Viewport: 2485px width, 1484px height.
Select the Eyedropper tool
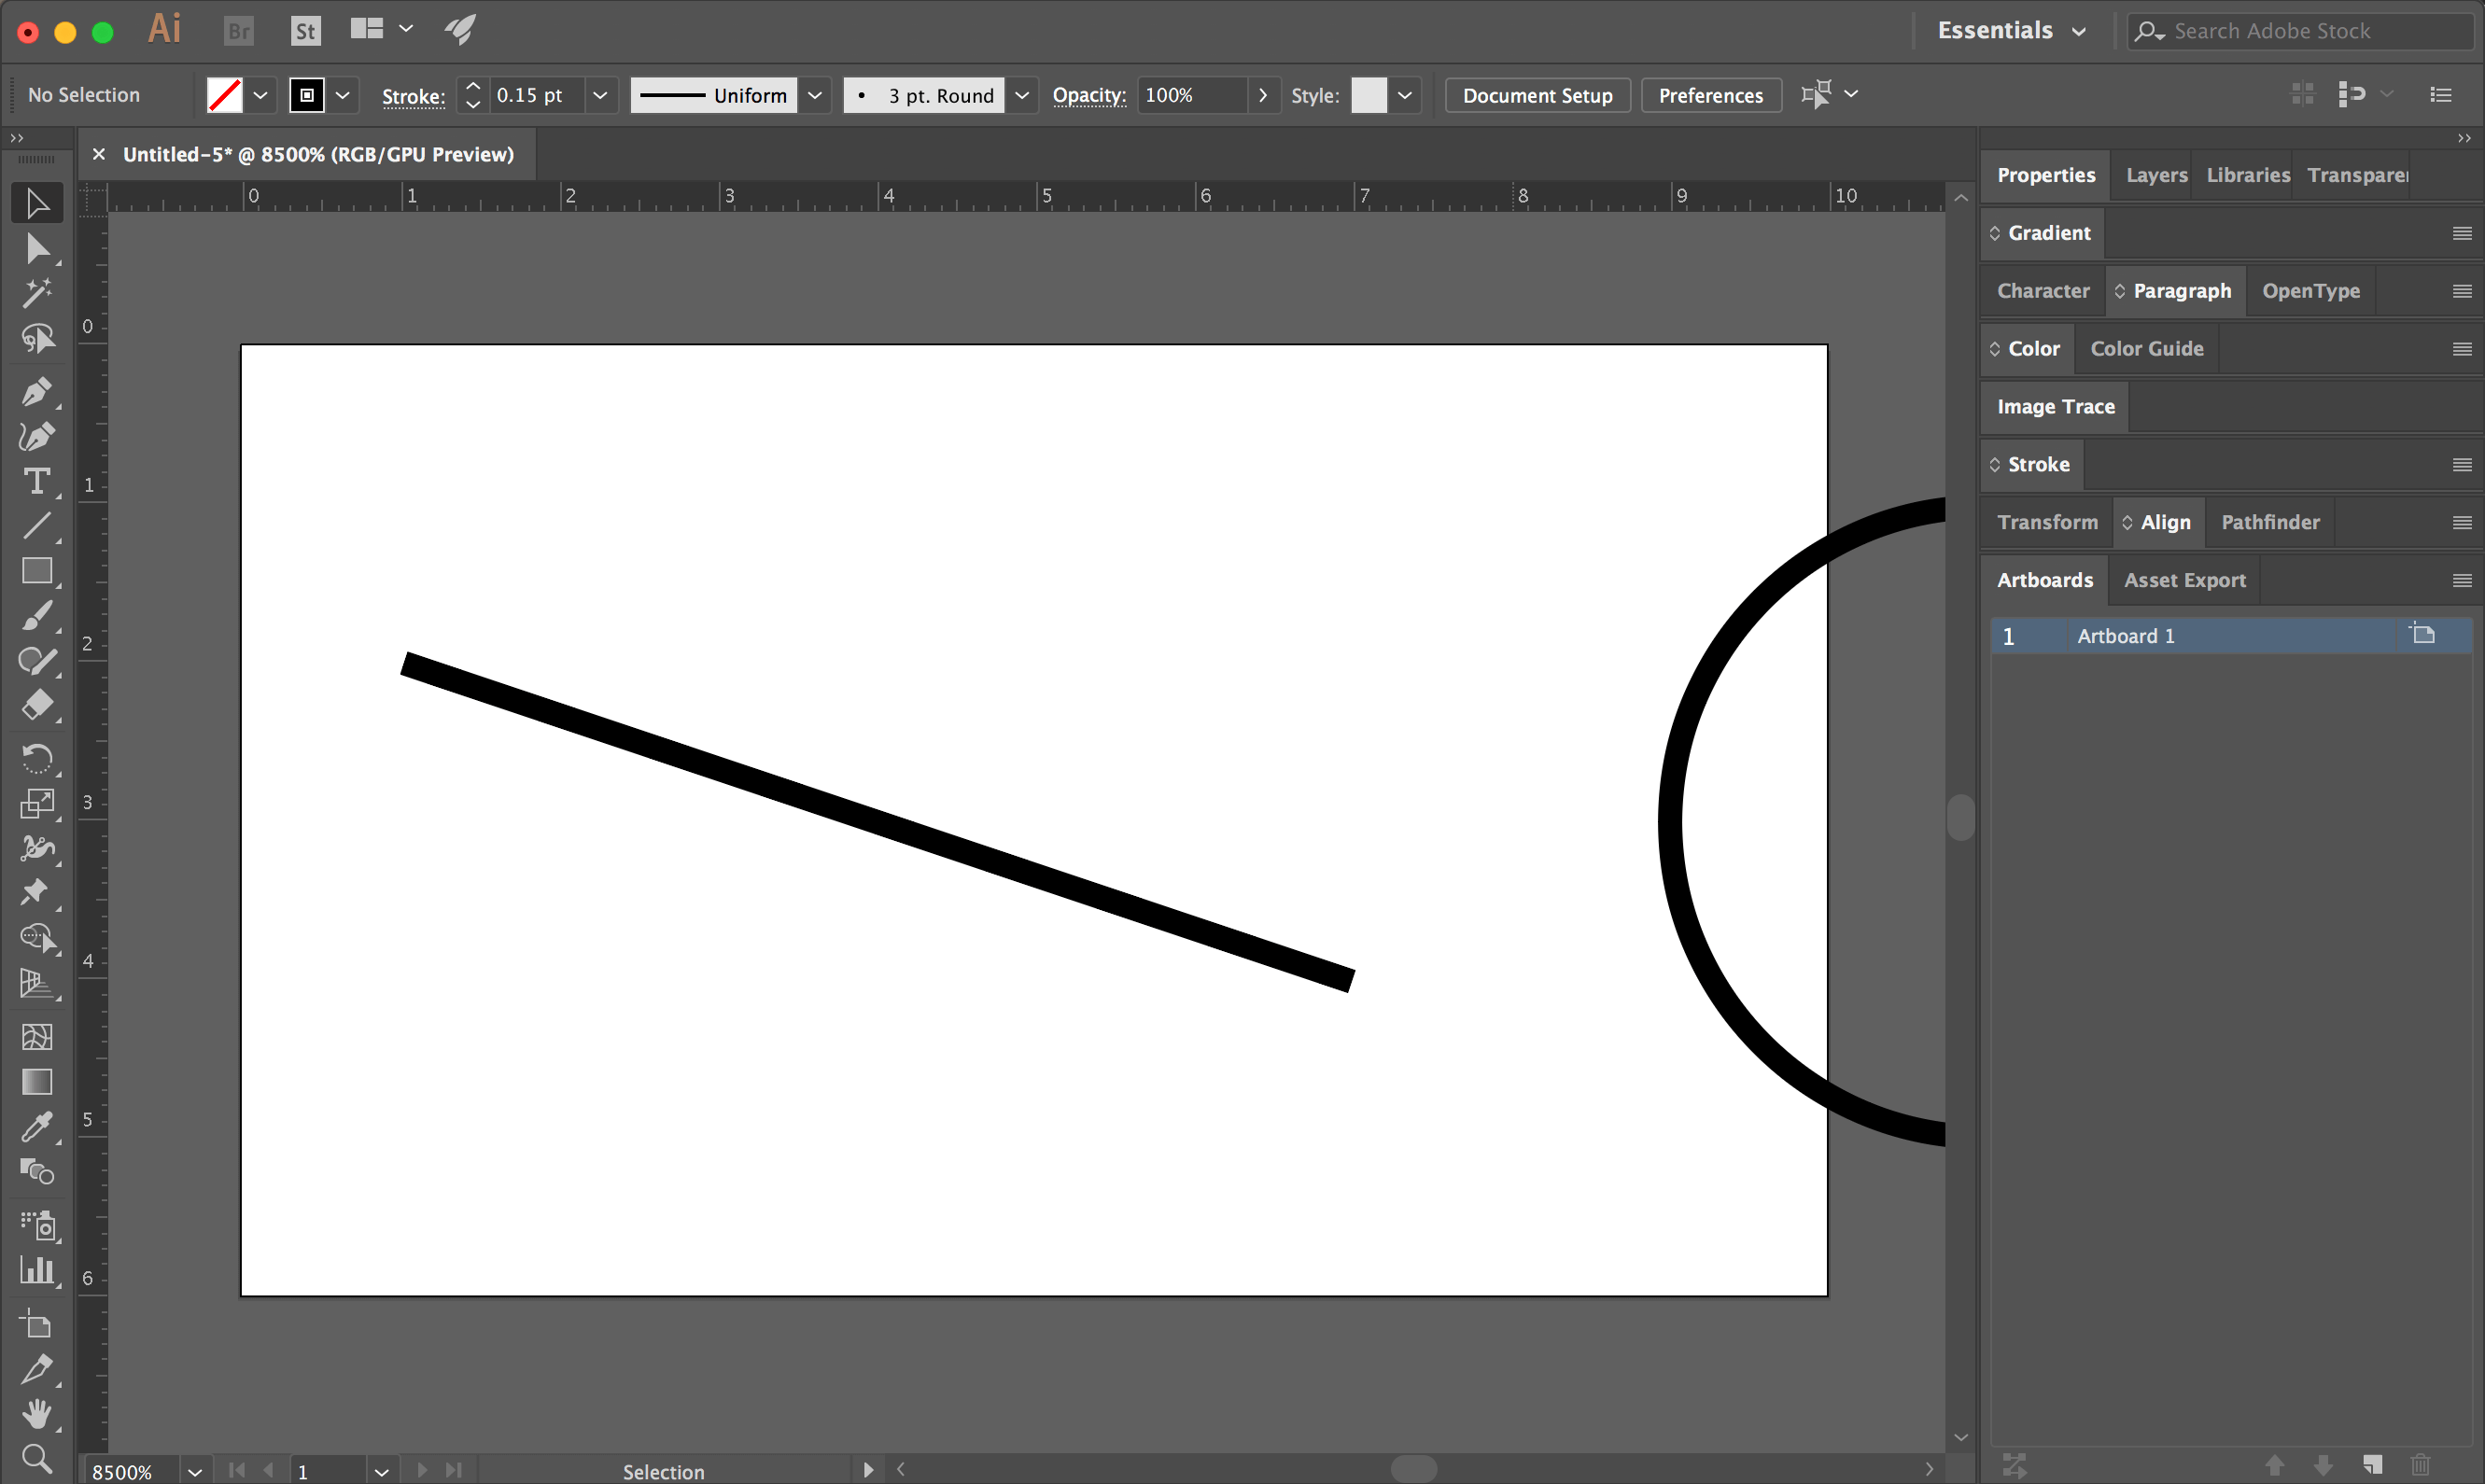pos(37,1127)
